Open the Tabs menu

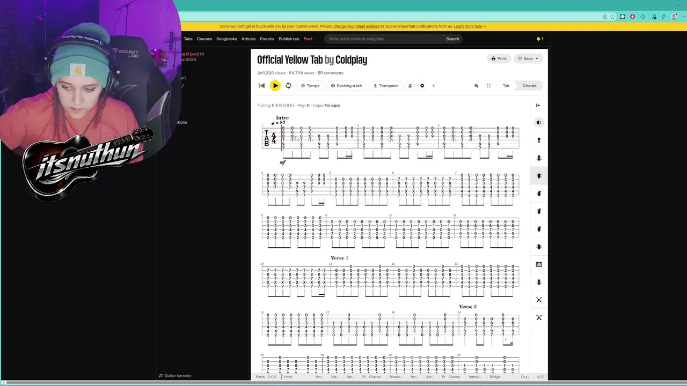[188, 39]
